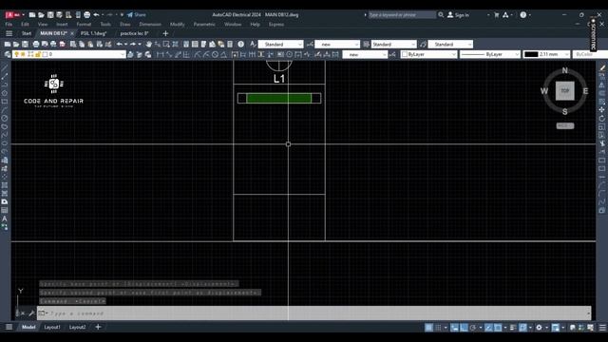The width and height of the screenshot is (608, 342).
Task: Expand the lineweight 2.11 mm dropdown
Action: (567, 54)
